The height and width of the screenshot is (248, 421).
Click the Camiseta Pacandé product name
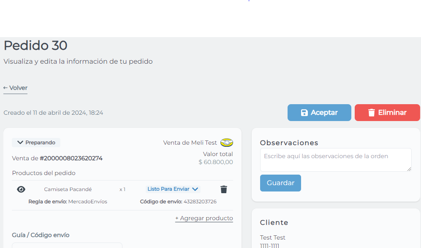pos(68,189)
